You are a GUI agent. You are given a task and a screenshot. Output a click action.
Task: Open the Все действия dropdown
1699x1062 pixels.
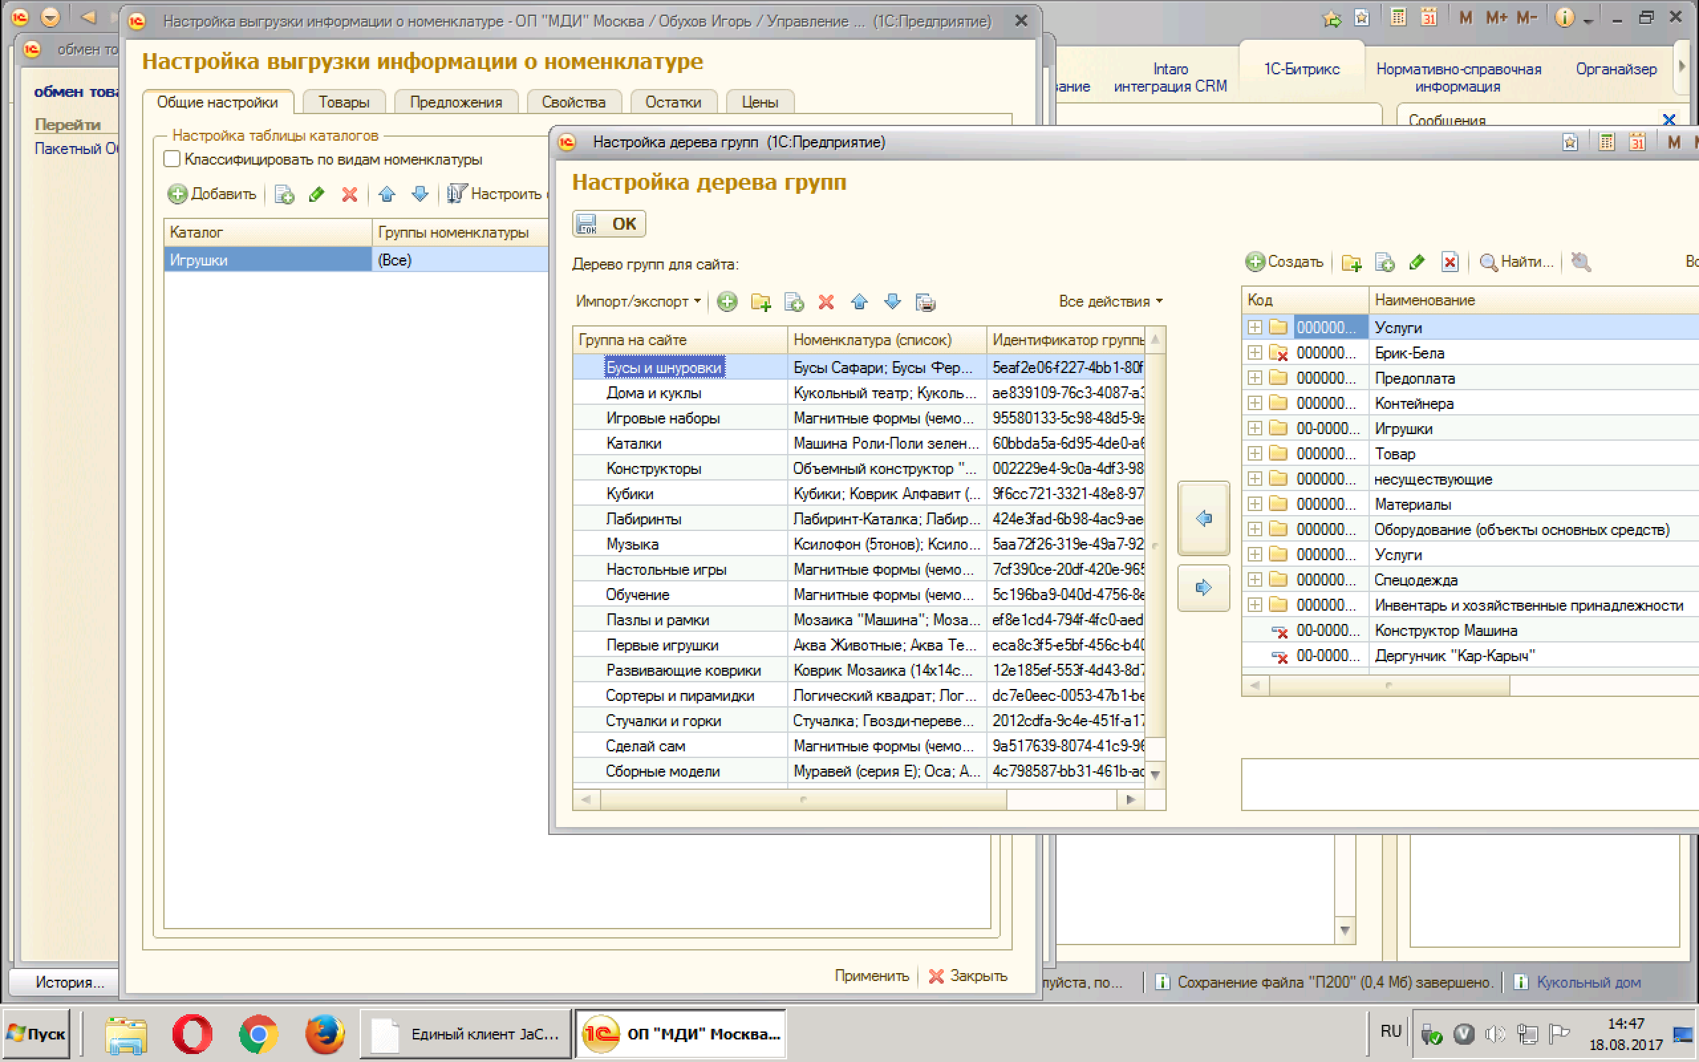[1110, 301]
